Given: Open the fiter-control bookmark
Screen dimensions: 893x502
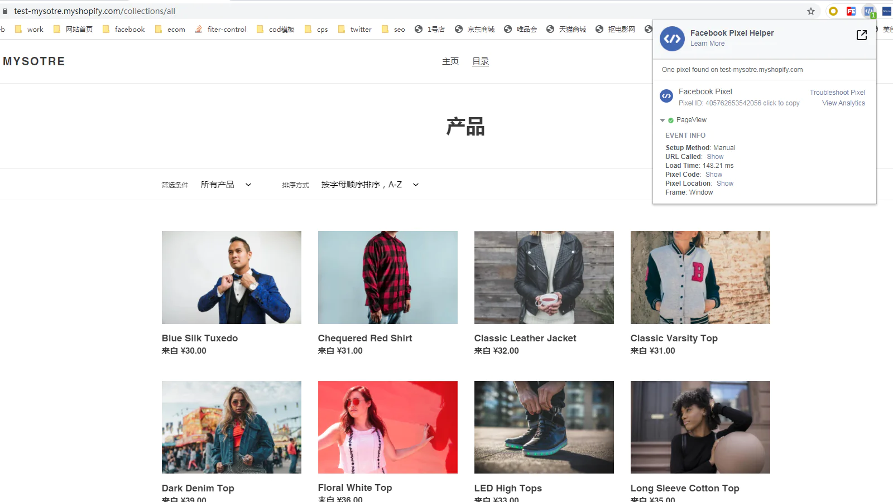Looking at the screenshot, I should pos(220,30).
